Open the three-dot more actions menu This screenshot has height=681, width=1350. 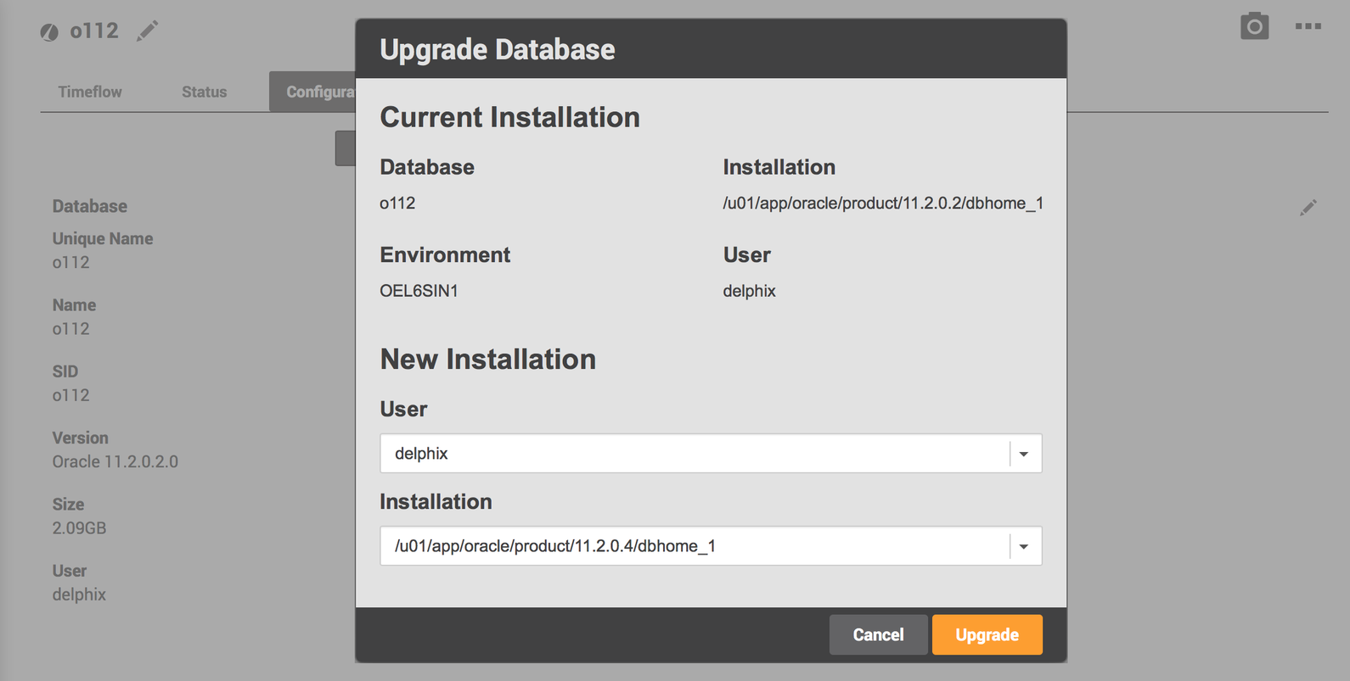pos(1308,26)
